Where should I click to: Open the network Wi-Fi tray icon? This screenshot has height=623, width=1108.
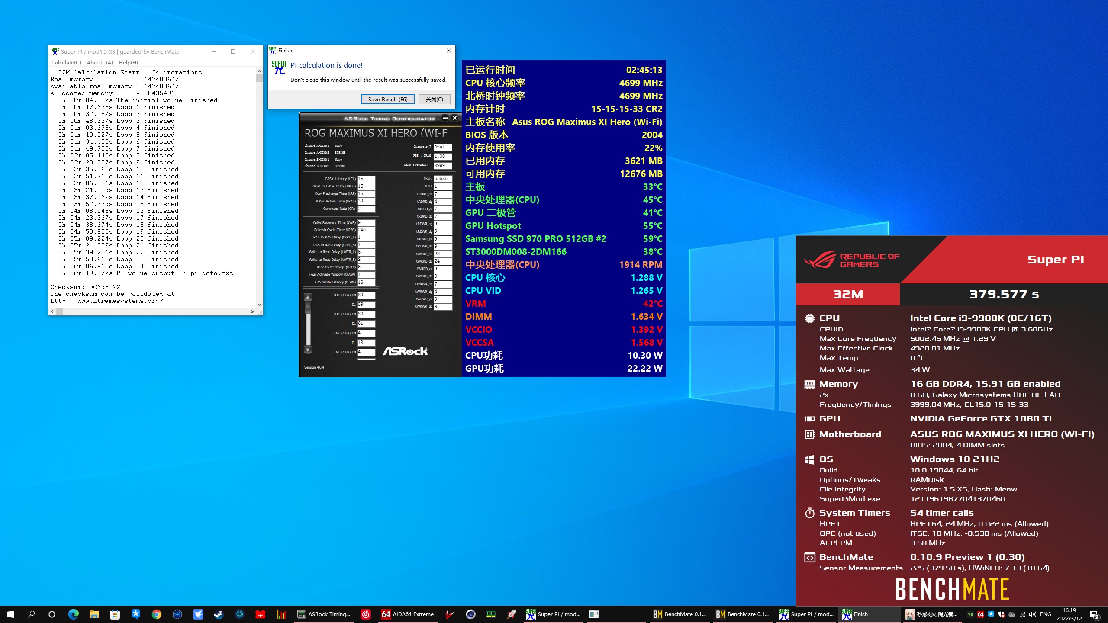[x=1022, y=614]
